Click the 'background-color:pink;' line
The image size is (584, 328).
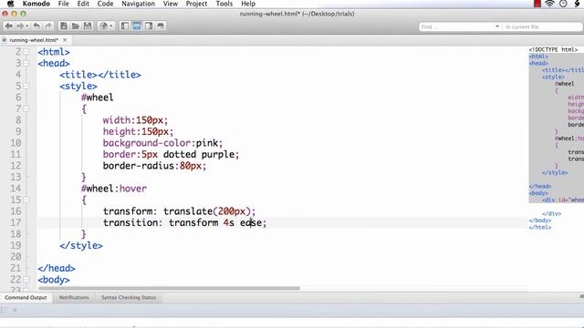click(x=162, y=143)
